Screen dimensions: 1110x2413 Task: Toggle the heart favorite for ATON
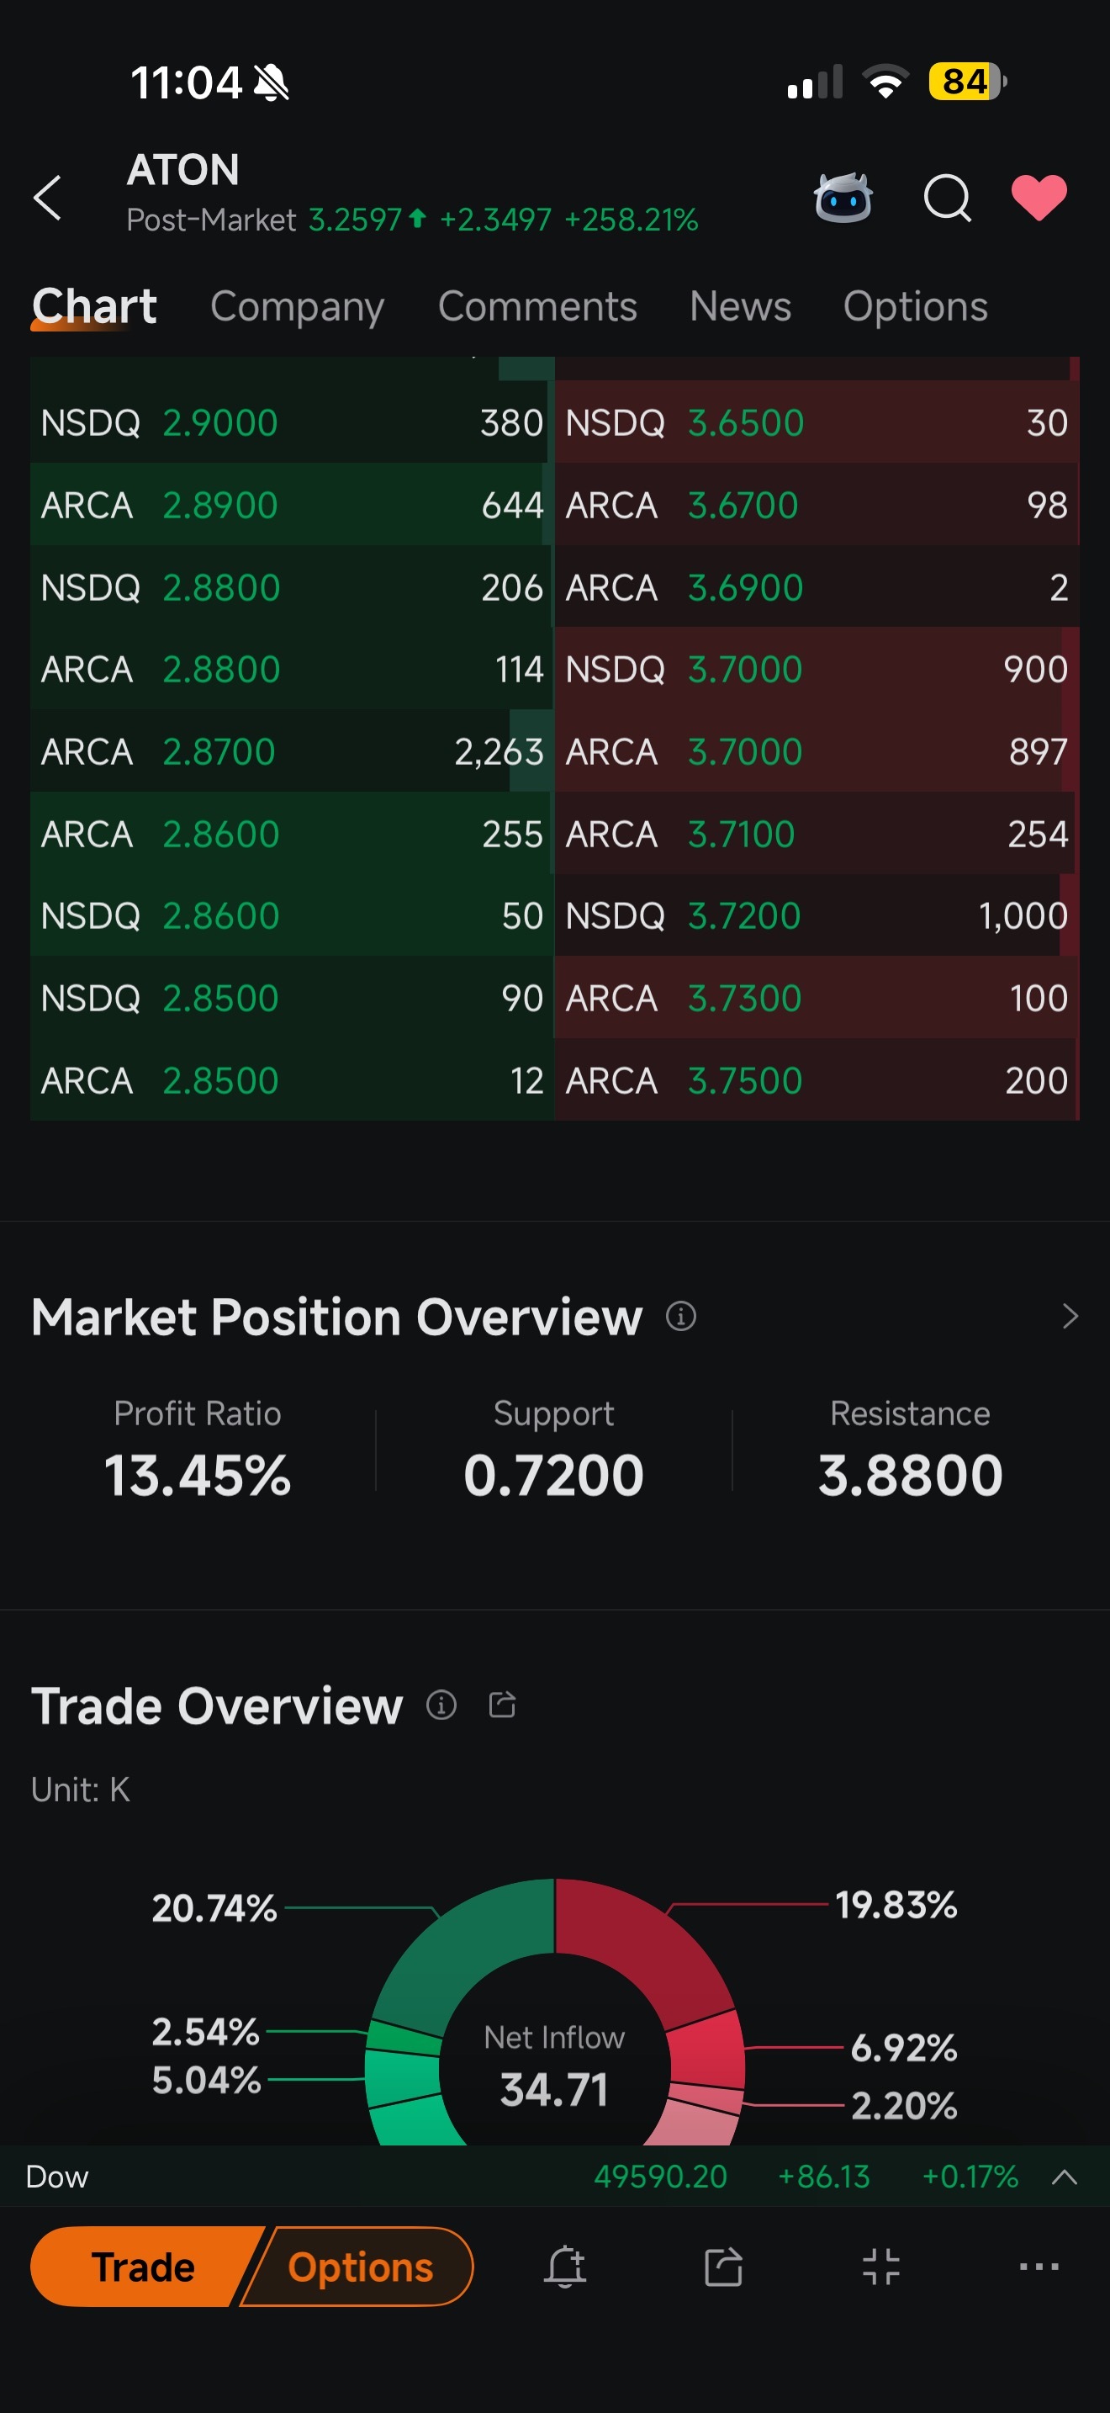[x=1039, y=198]
